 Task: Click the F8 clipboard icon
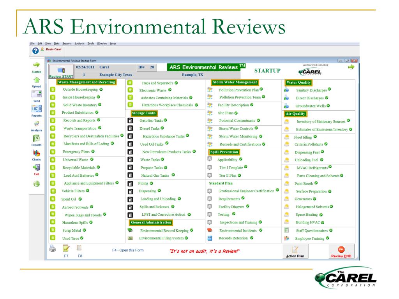[79, 248]
